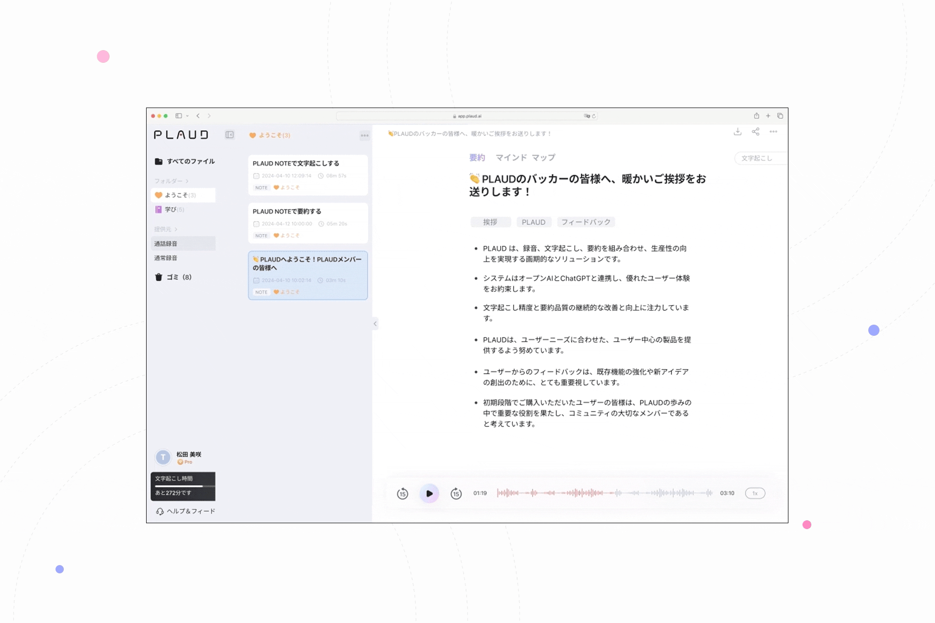Reload page icon in address bar
Image resolution: width=935 pixels, height=623 pixels.
(594, 116)
